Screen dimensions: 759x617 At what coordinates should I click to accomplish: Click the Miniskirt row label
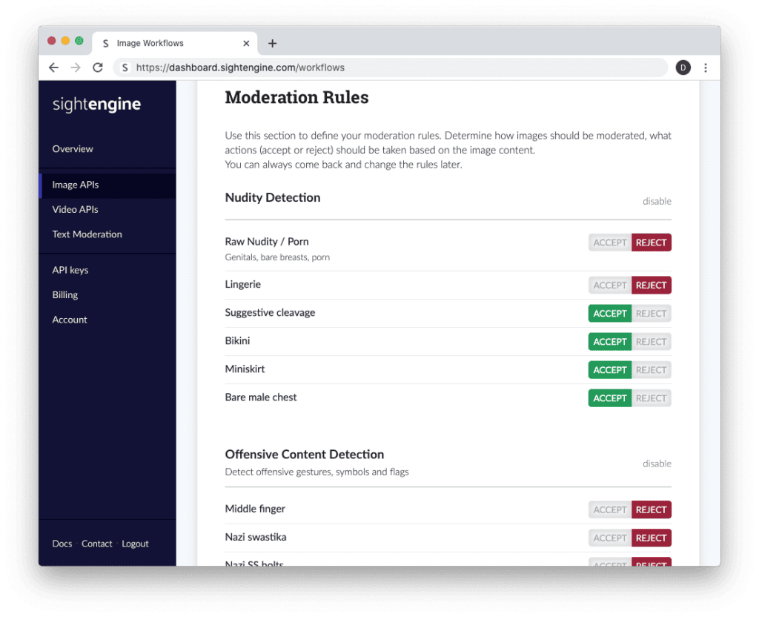245,369
